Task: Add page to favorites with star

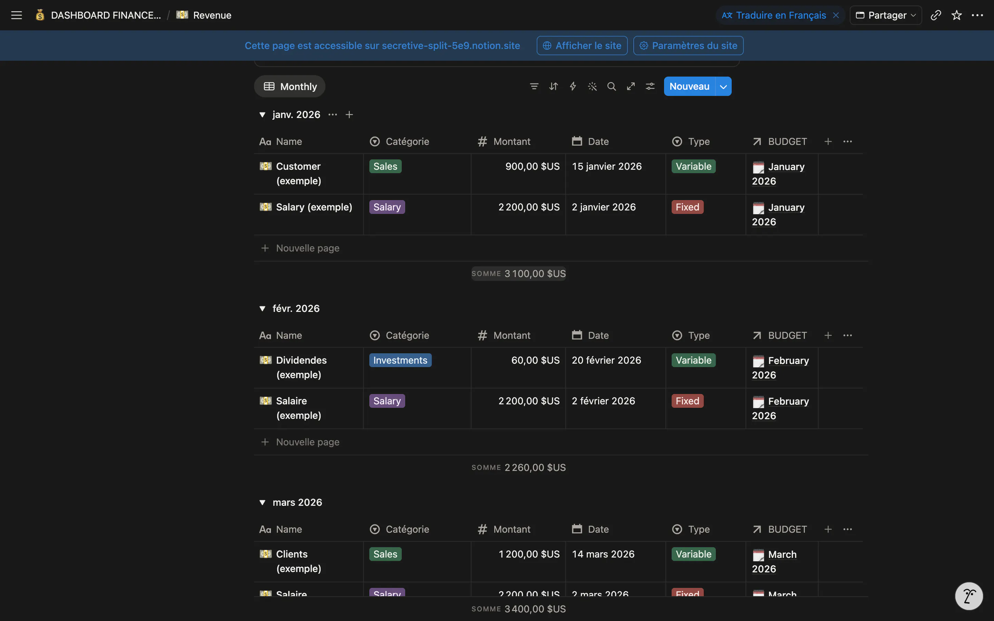Action: (957, 15)
